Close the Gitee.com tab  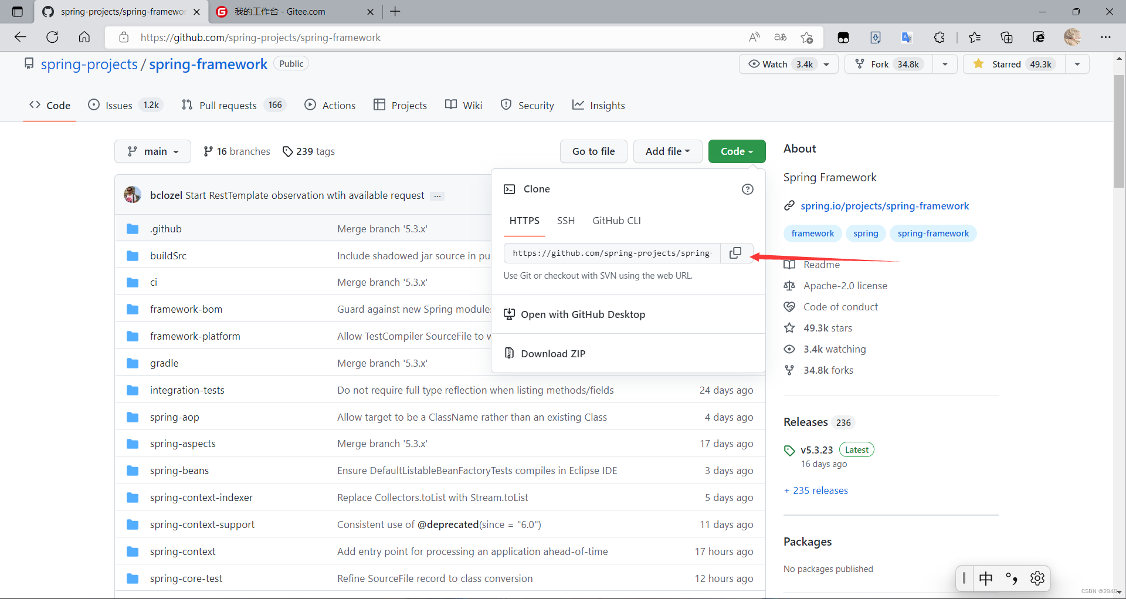371,12
